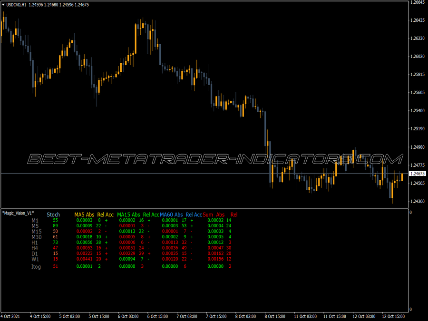Click the 11 Oct 03:00 time label
This screenshot has width=428, height=321.
coord(305,317)
